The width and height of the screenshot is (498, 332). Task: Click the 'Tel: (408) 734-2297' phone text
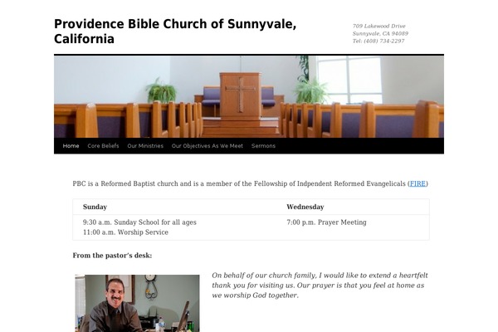[x=378, y=41]
